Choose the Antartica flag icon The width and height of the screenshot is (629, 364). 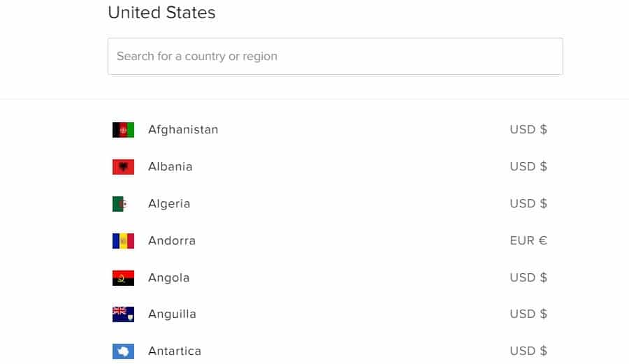tap(123, 351)
